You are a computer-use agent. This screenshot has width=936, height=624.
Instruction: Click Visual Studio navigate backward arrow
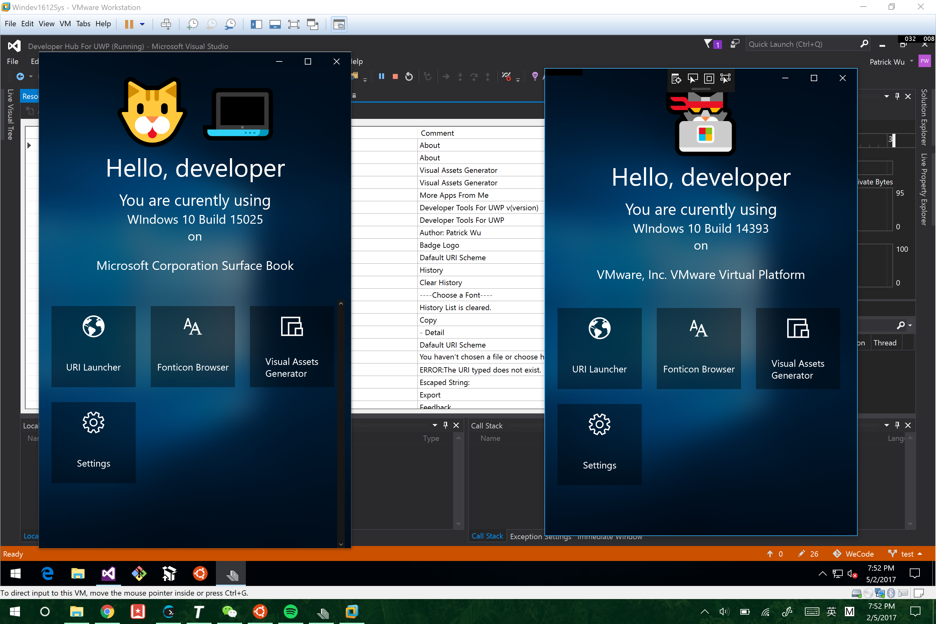click(x=20, y=76)
